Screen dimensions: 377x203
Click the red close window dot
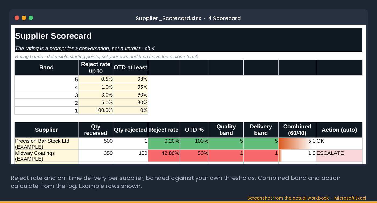(17, 18)
